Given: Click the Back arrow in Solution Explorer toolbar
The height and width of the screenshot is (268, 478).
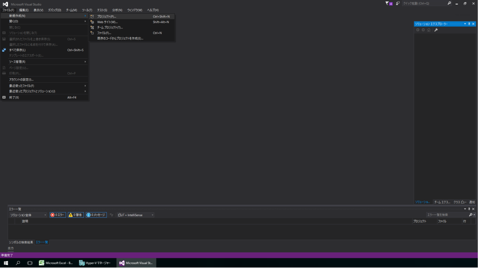Looking at the screenshot, I should click(418, 30).
